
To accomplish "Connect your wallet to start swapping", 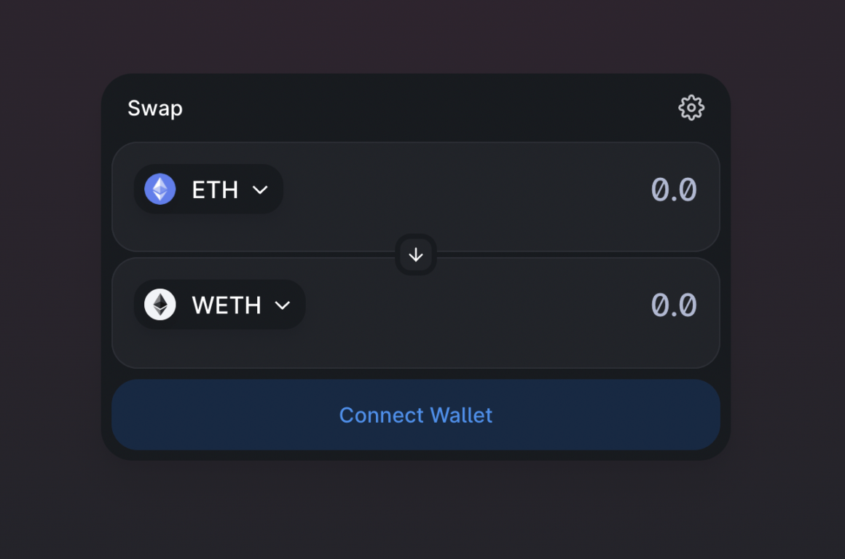I will point(415,415).
